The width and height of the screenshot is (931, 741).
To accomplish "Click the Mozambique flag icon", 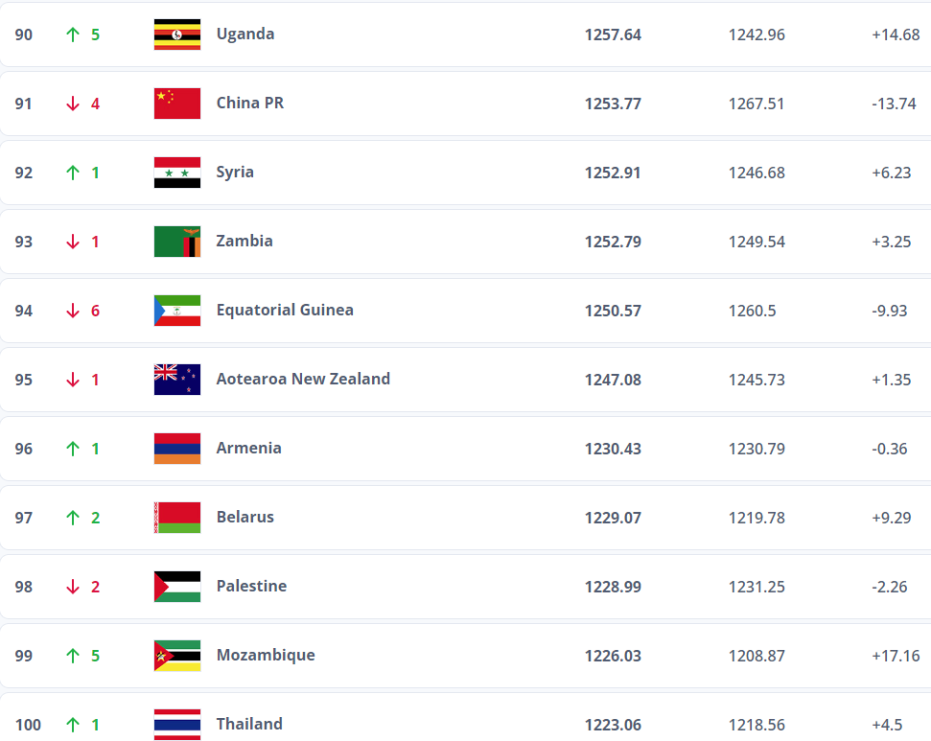I will 177,656.
